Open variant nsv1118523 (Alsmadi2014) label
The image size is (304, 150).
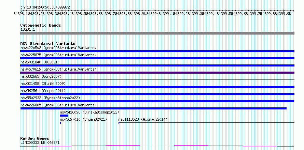(143, 119)
